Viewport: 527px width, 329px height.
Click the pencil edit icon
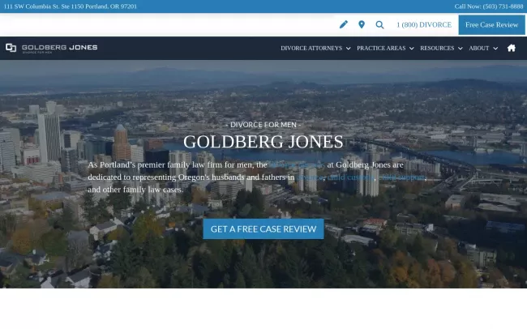point(344,24)
